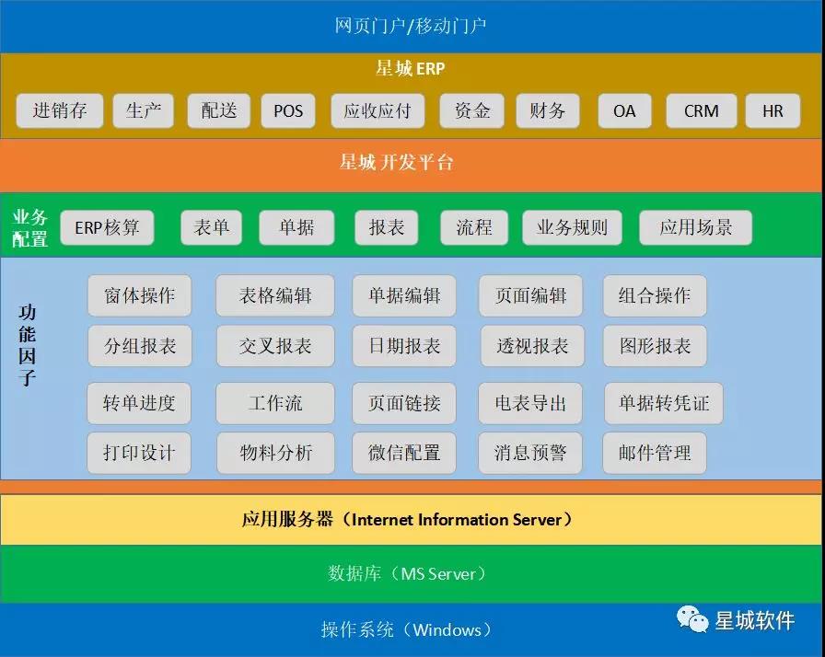Click the ERP核算 configuration box

point(108,227)
